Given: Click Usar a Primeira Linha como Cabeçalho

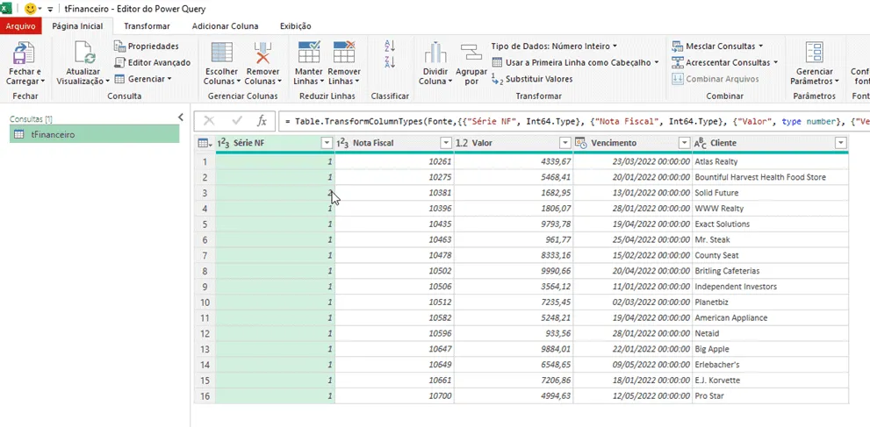Looking at the screenshot, I should (575, 62).
